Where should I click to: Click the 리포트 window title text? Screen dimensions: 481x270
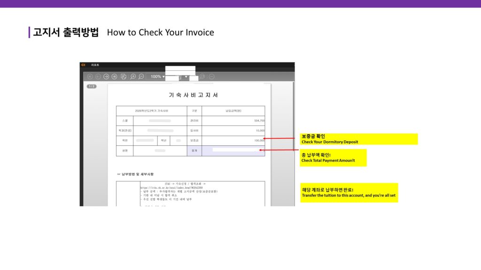pyautogui.click(x=95, y=65)
